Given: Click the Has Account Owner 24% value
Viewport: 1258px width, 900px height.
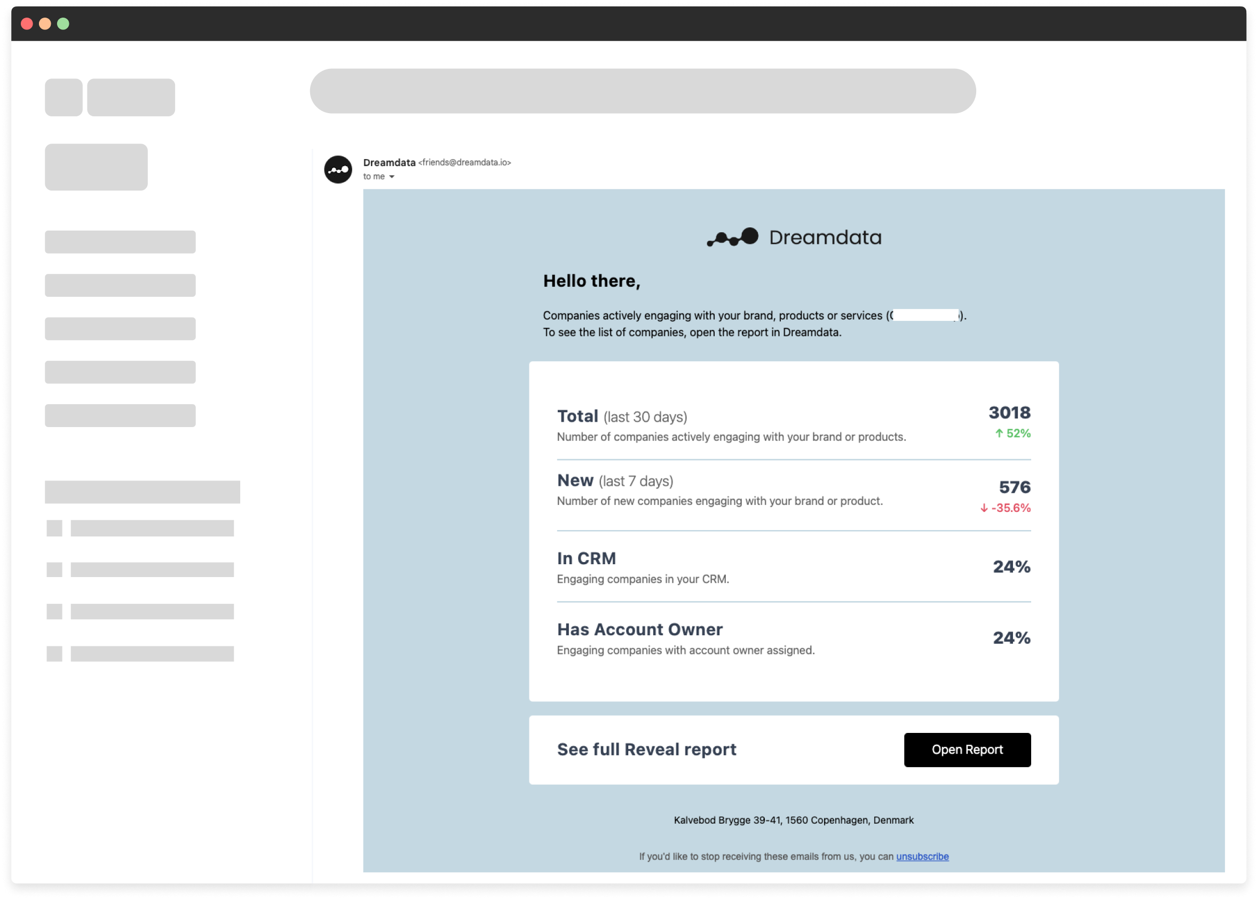Looking at the screenshot, I should pos(1011,638).
